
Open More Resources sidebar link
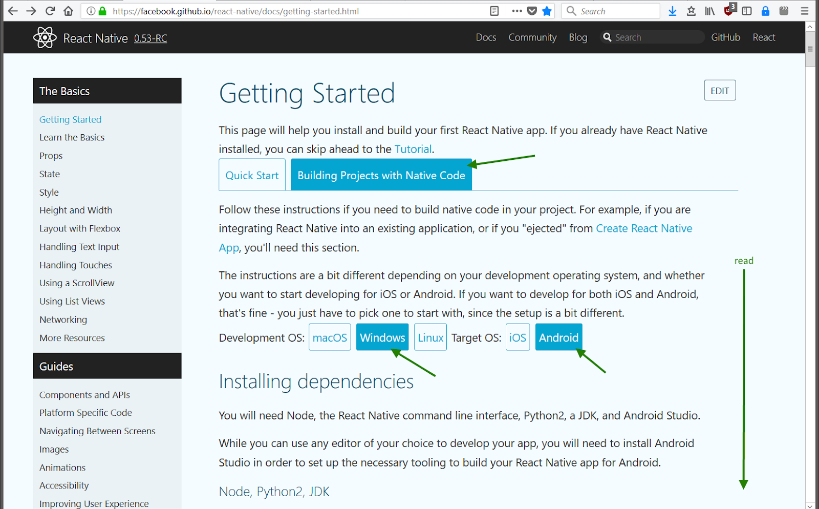pyautogui.click(x=72, y=338)
